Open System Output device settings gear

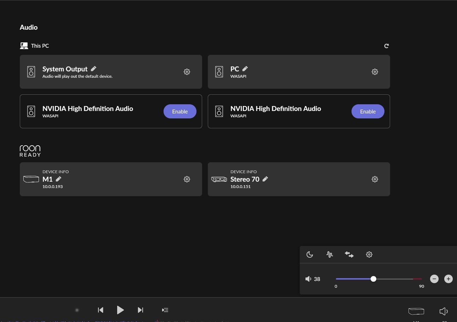pos(187,72)
